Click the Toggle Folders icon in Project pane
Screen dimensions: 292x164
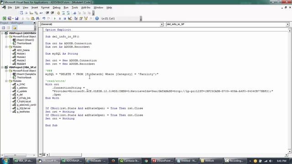[x=14, y=28]
